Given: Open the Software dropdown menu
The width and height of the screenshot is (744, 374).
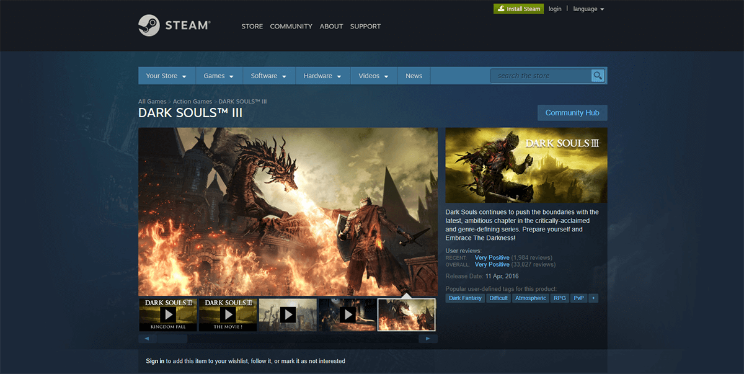Looking at the screenshot, I should coord(268,76).
